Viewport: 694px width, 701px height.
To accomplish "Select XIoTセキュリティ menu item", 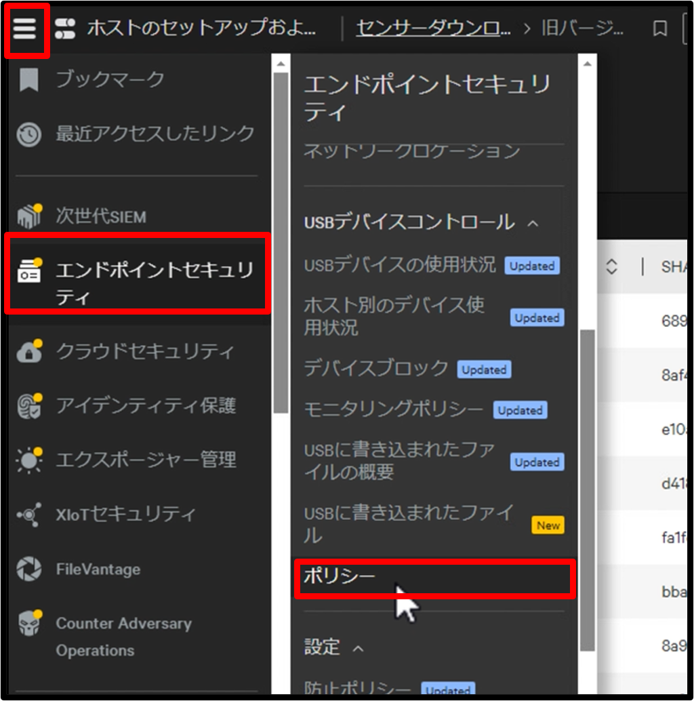I will pyautogui.click(x=125, y=514).
